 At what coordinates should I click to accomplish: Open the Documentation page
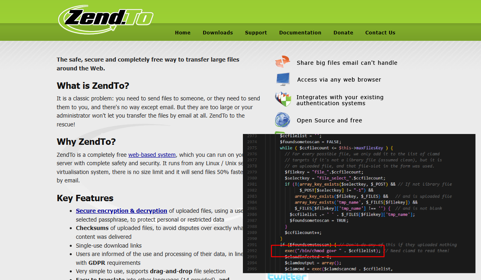[300, 33]
